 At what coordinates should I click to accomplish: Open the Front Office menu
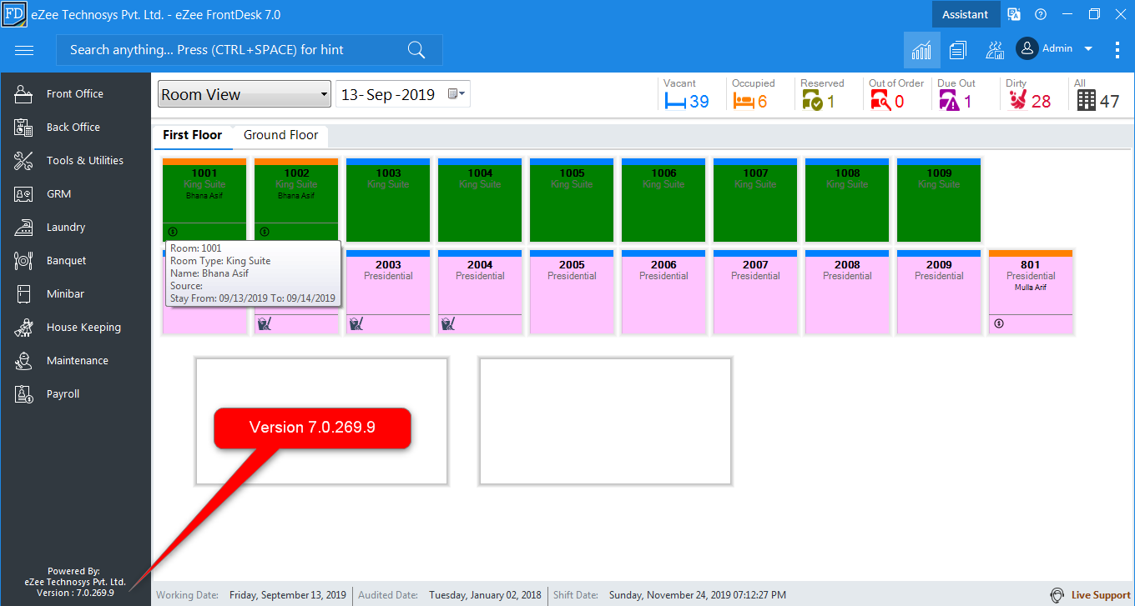76,94
